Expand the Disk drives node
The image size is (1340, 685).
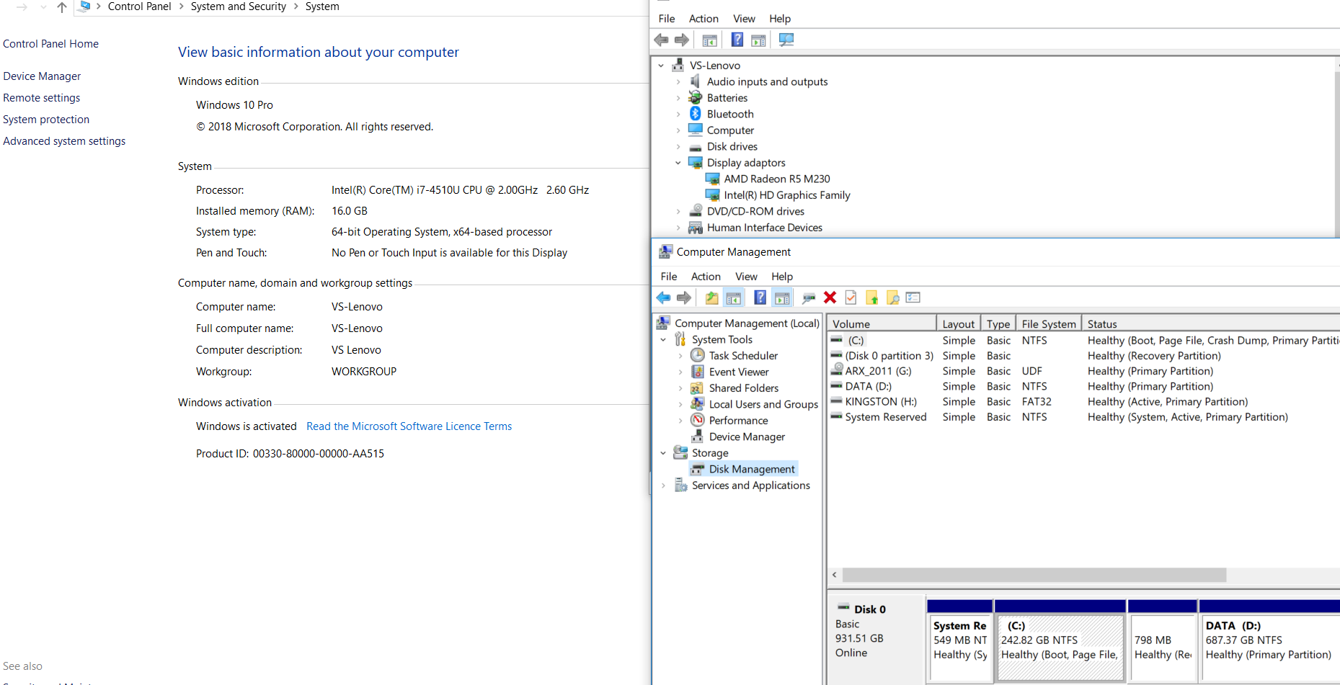678,147
